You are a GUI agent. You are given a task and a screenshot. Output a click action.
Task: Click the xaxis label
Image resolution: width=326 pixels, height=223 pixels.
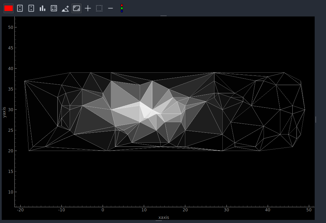pyautogui.click(x=164, y=218)
